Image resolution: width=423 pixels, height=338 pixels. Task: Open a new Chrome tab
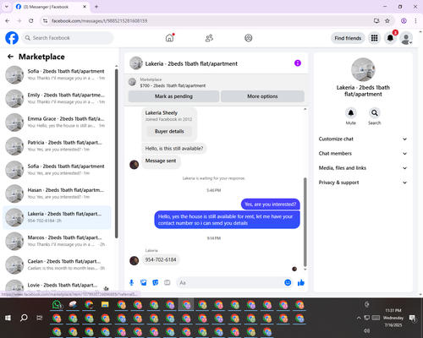coord(96,7)
